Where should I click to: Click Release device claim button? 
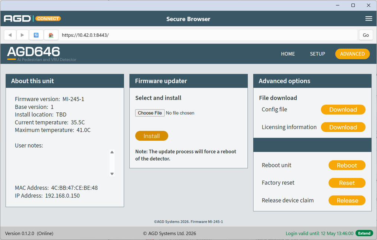pos(347,200)
